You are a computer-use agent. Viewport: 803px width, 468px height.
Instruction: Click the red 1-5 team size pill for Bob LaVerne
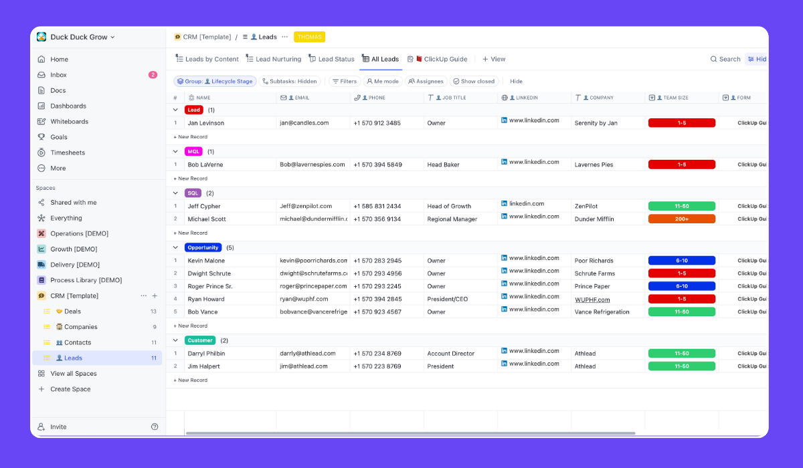[681, 164]
